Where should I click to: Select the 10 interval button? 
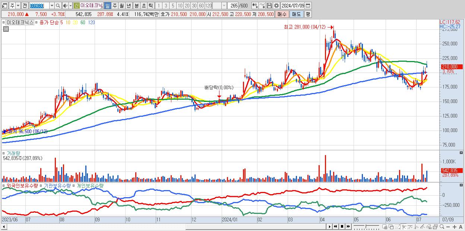(x=180, y=6)
